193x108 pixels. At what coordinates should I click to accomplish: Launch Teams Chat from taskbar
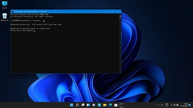click(x=94, y=105)
